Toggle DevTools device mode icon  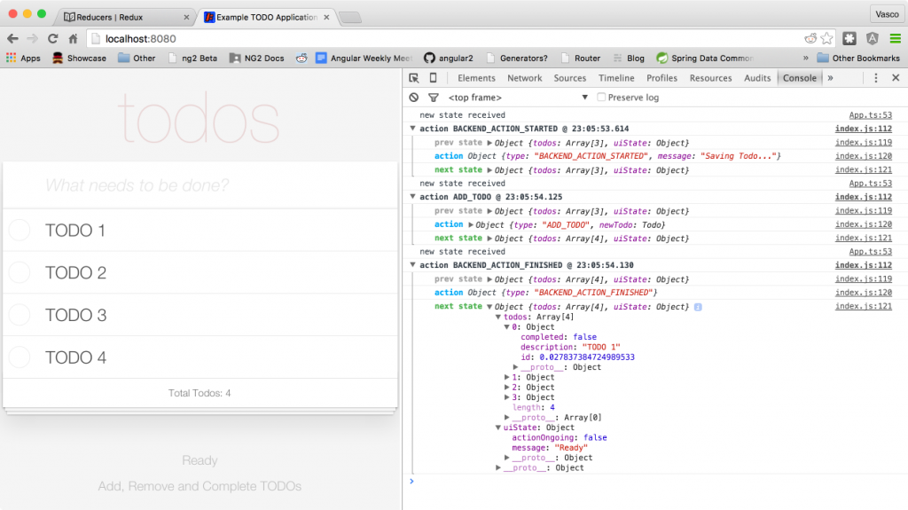coord(433,78)
